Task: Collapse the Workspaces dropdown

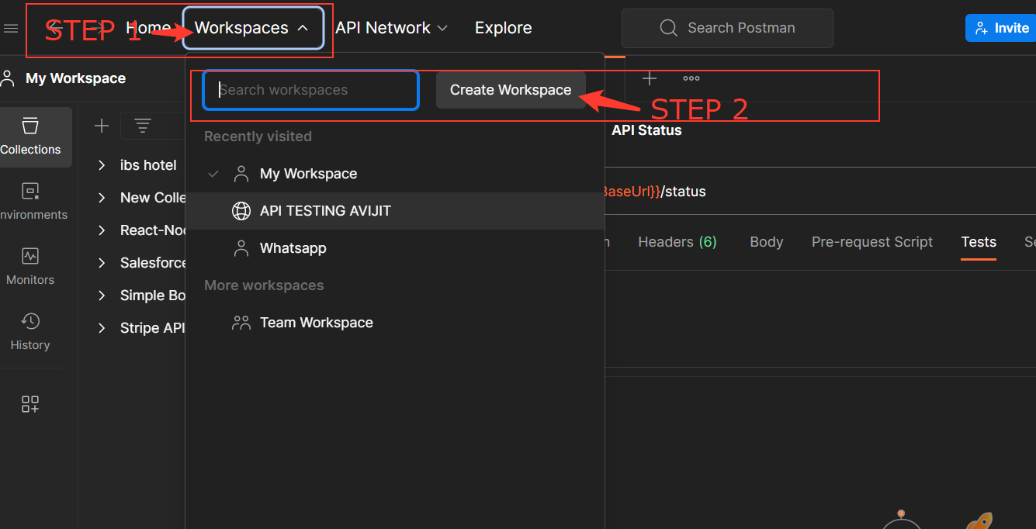Action: coord(253,28)
